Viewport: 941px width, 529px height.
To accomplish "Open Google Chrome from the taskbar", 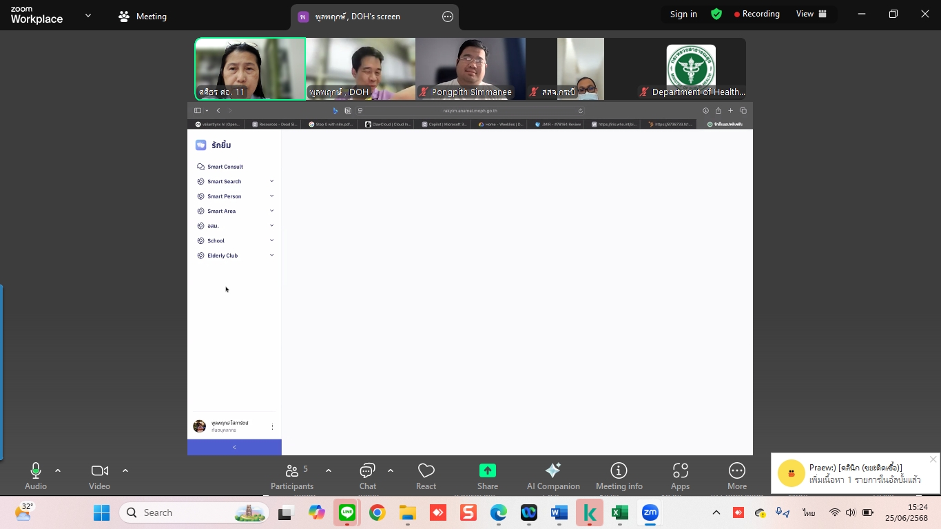I will [x=377, y=512].
